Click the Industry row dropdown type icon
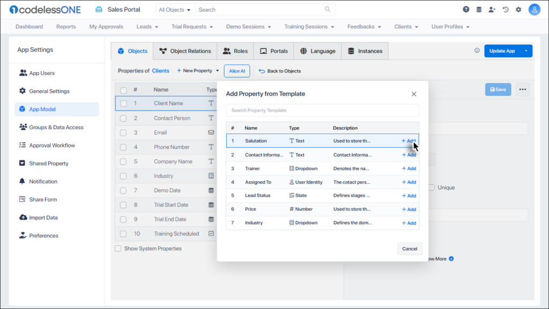 211,176
